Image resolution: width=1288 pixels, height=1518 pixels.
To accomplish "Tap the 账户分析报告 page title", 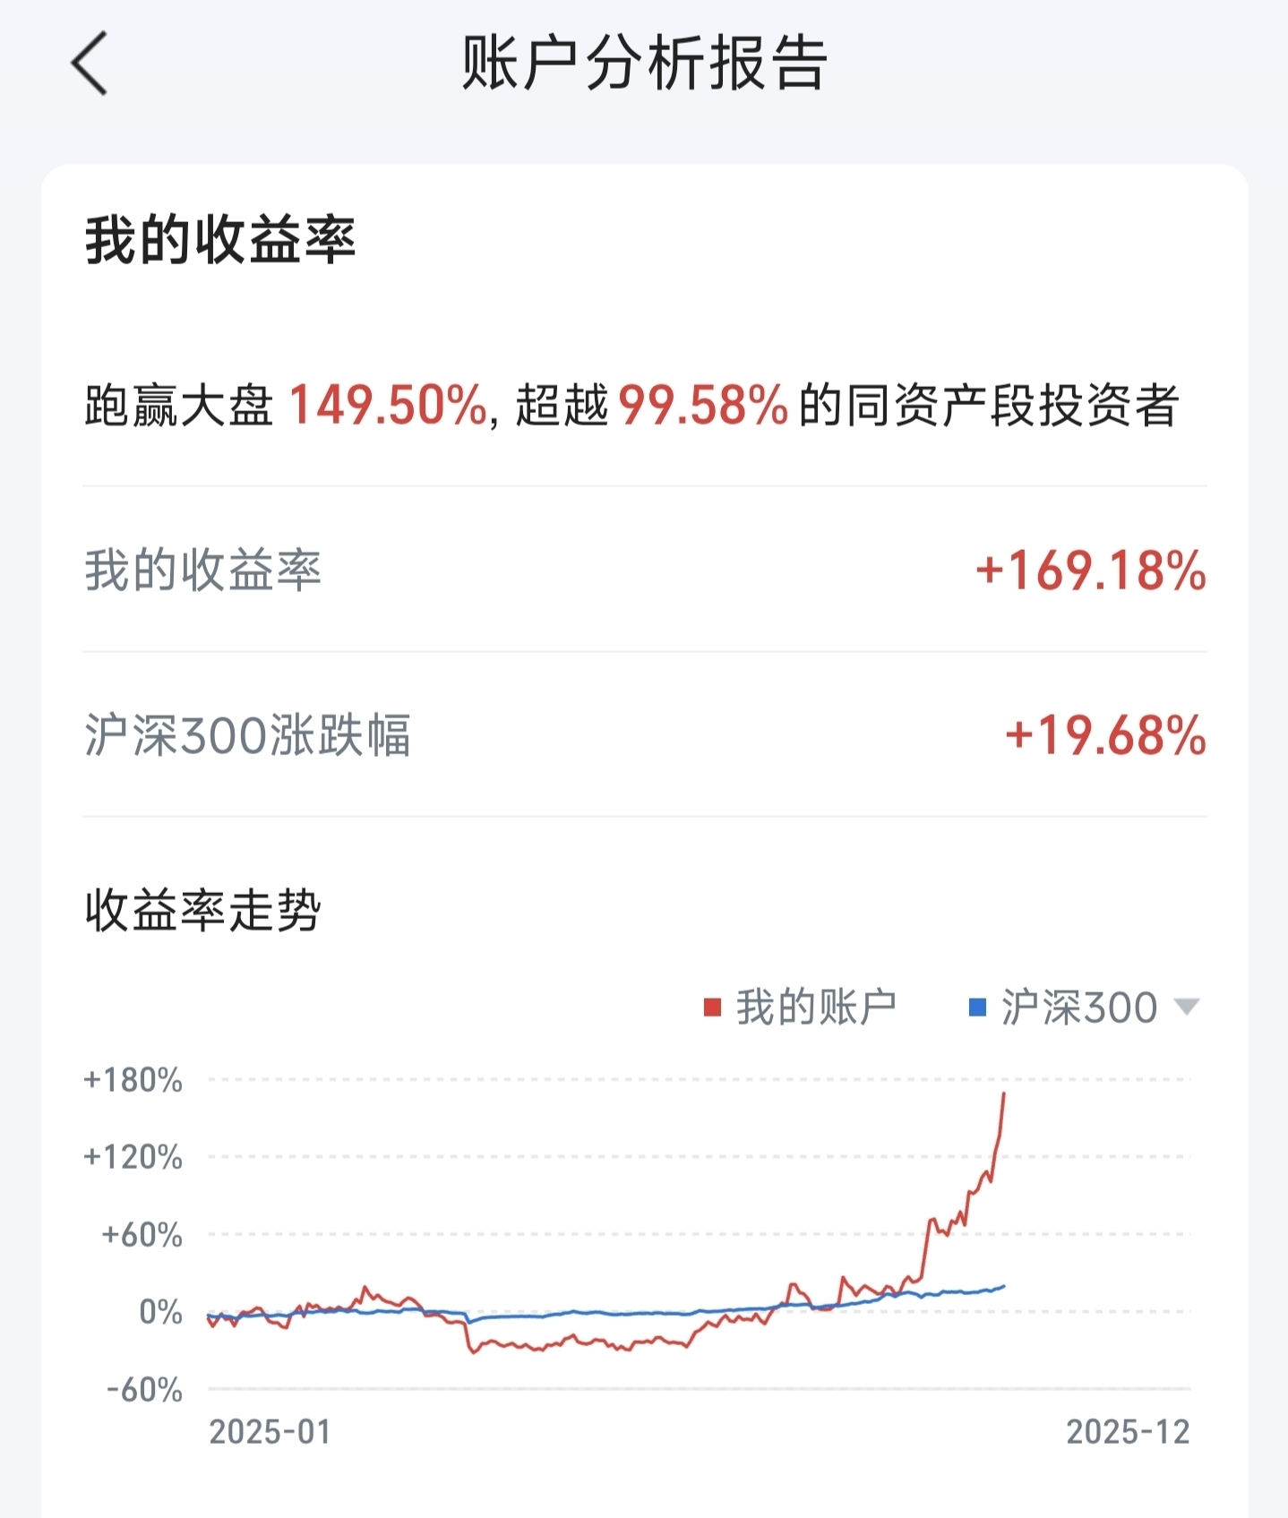I will (644, 64).
